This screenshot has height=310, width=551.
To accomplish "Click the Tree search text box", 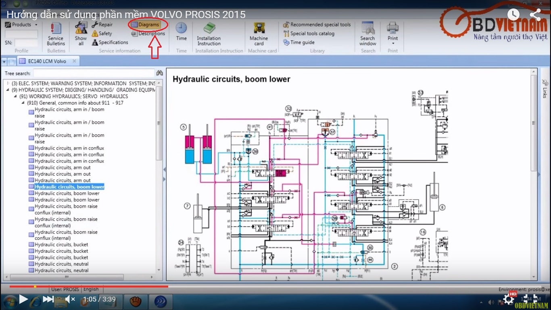I will [94, 73].
